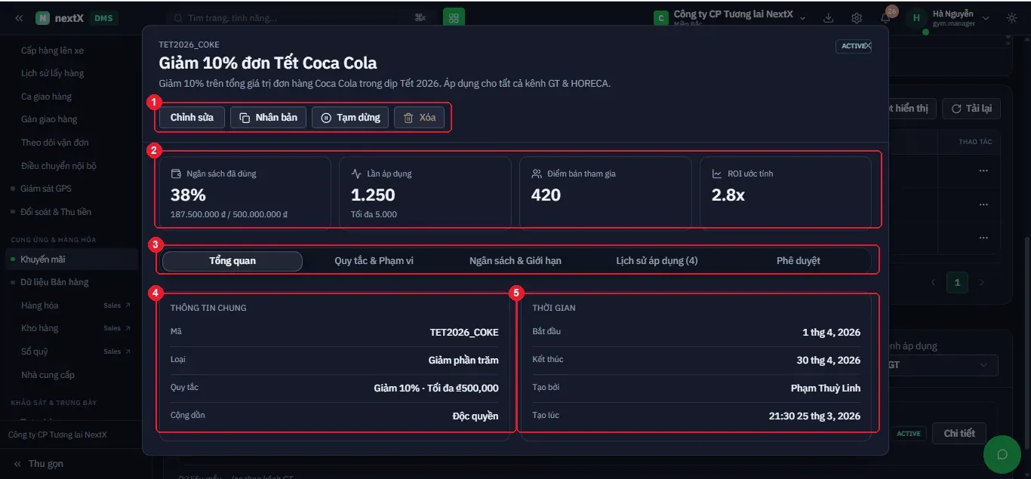Open Lịch sử lấy hàng in sidebar

(x=53, y=73)
